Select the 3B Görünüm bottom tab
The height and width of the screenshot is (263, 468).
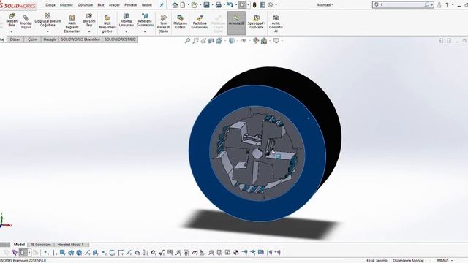pyautogui.click(x=41, y=245)
